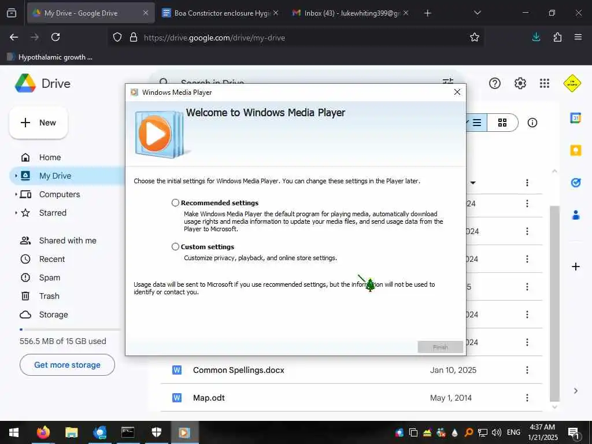This screenshot has height=444, width=592.
Task: Open Shared with me in Drive
Action: pos(68,240)
